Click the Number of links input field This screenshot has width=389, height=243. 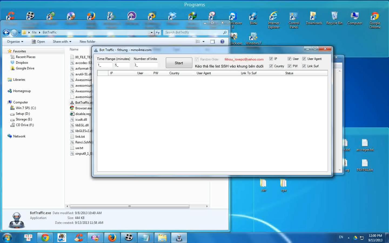[146, 65]
